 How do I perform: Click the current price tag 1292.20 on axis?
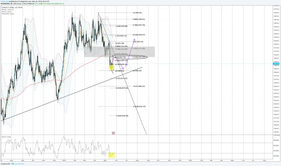point(276,64)
